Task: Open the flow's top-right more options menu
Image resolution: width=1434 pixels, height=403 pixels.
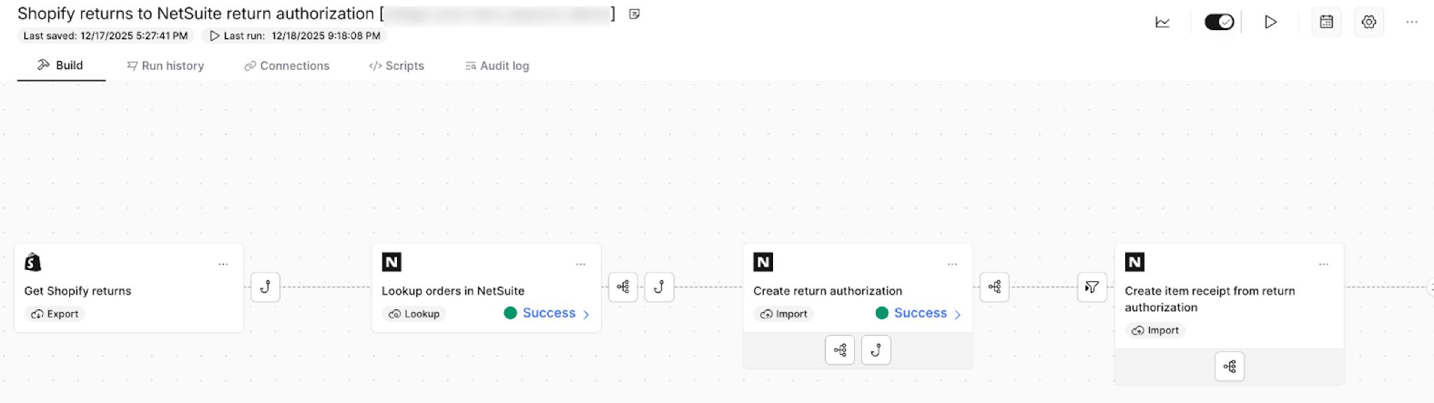Action: pos(1412,22)
